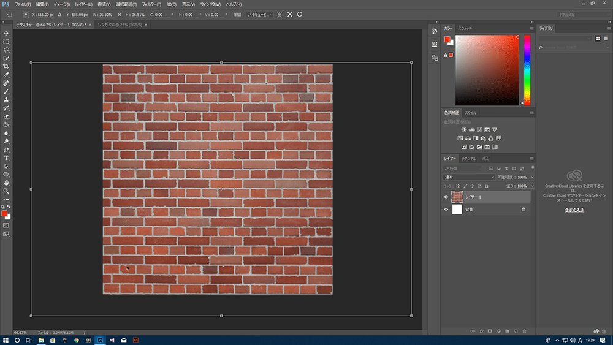Image resolution: width=613 pixels, height=345 pixels.
Task: Click the 今すぐ入手 link in Libraries
Action: [574, 210]
